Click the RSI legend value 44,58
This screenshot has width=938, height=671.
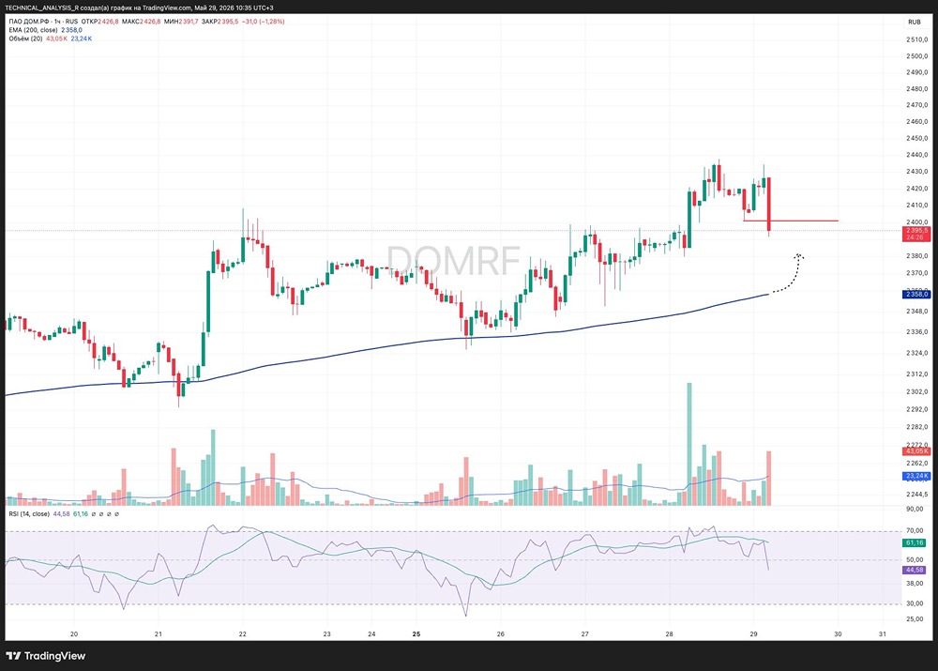62,513
